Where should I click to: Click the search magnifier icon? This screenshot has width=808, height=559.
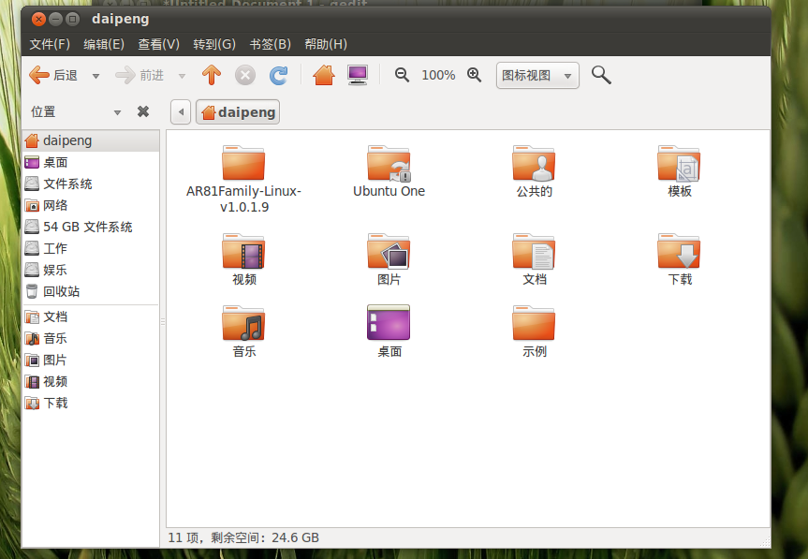[601, 75]
